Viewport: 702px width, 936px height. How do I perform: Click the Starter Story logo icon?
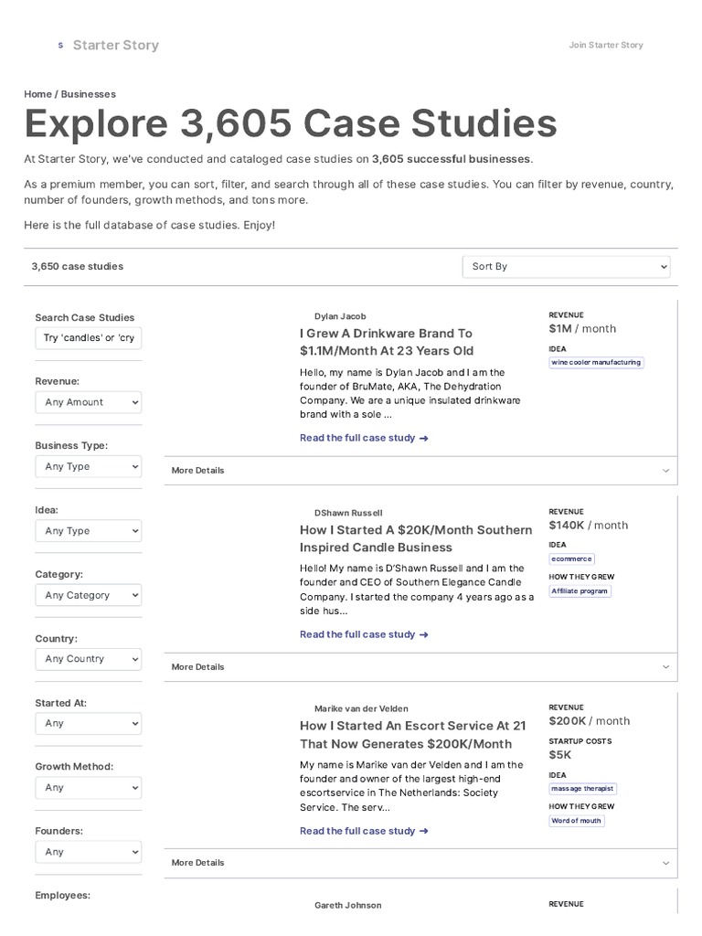[x=60, y=45]
